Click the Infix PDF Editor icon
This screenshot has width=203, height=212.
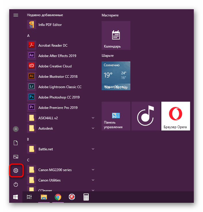[x=32, y=24]
